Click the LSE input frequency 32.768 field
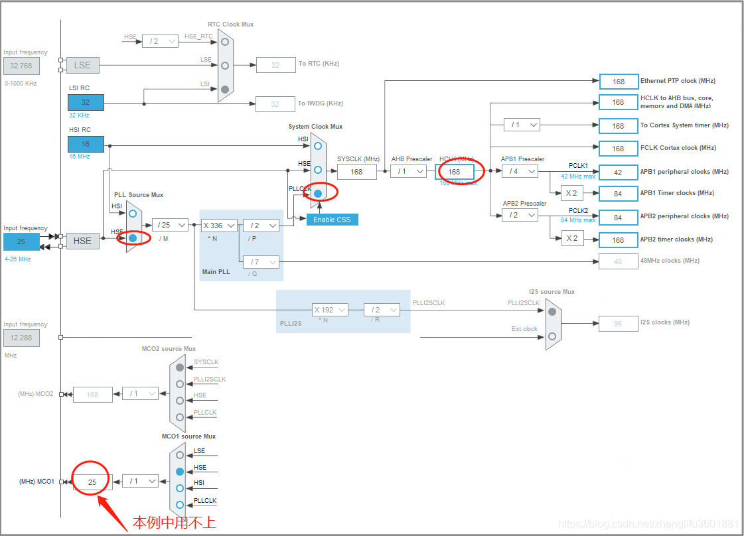Viewport: 744px width, 536px height. pos(22,66)
